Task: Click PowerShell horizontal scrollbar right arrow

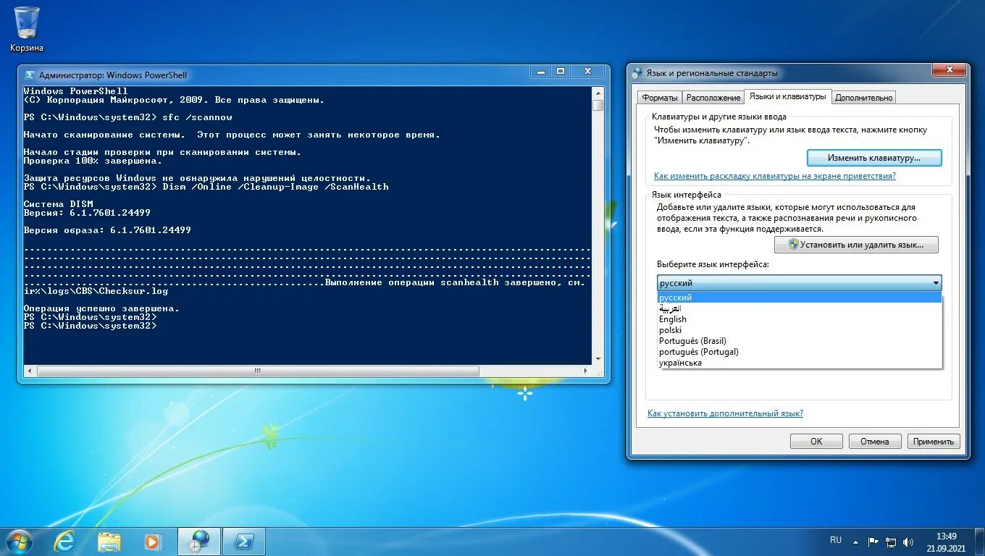Action: coord(586,371)
